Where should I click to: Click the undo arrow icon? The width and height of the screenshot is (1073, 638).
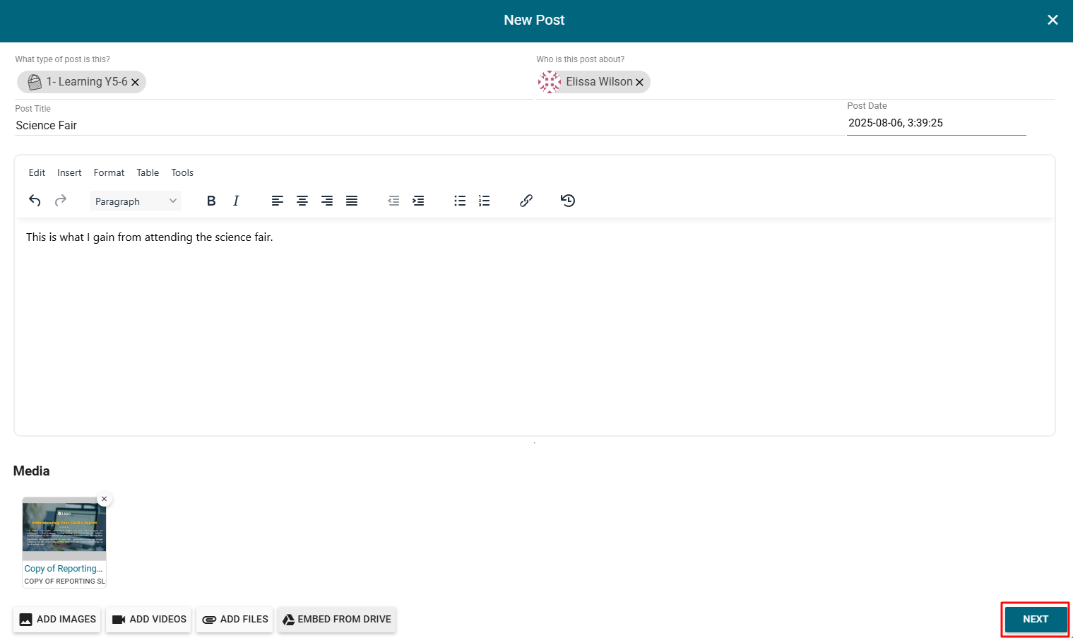pyautogui.click(x=35, y=201)
